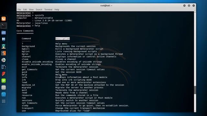The image size is (207, 116).
Task: Click the guid command name
Action: 25,72
